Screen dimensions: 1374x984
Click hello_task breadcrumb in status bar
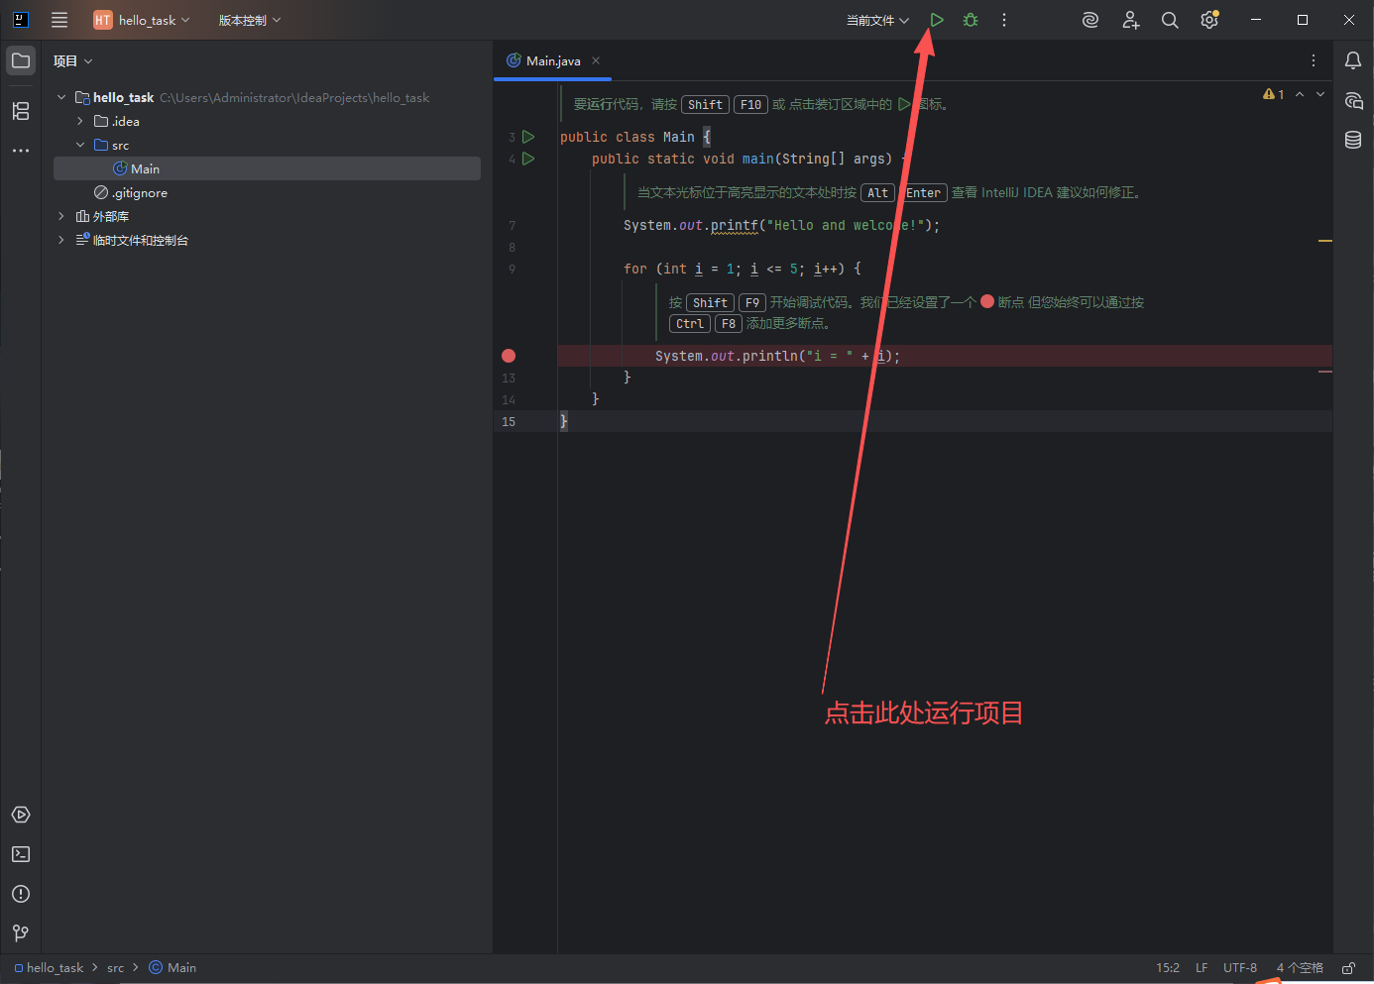pos(49,968)
